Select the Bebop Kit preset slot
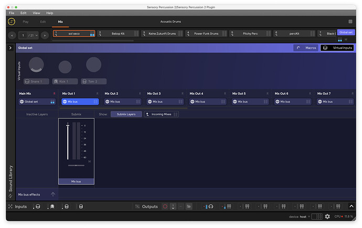Screen dimensions: 362x228 pyautogui.click(x=118, y=34)
